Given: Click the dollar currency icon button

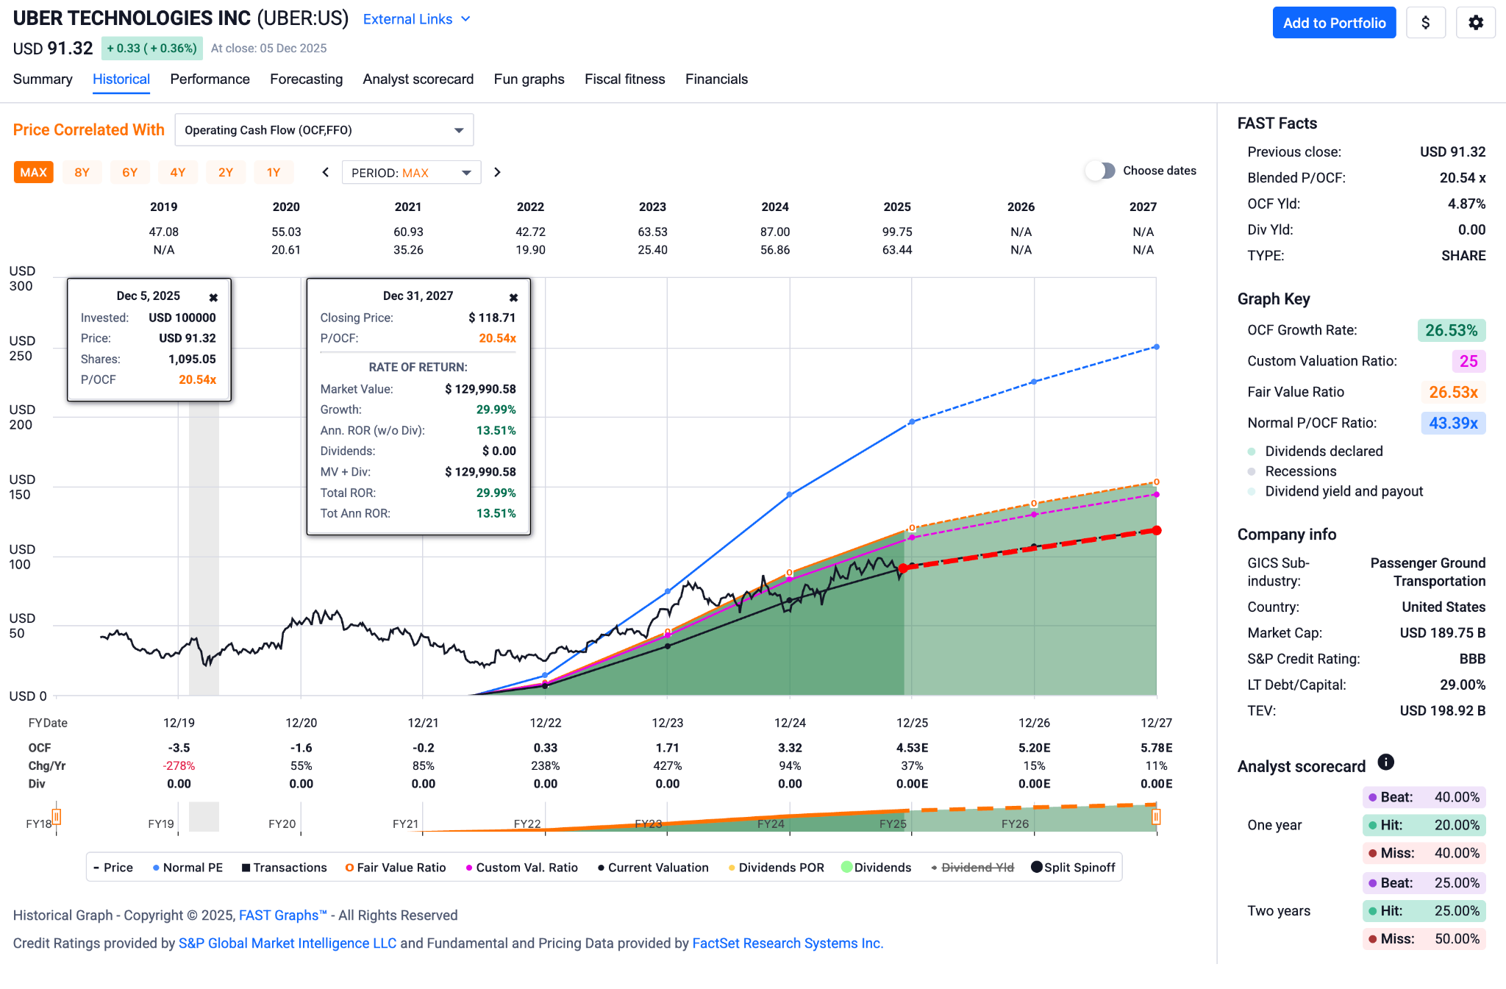Looking at the screenshot, I should 1425,23.
